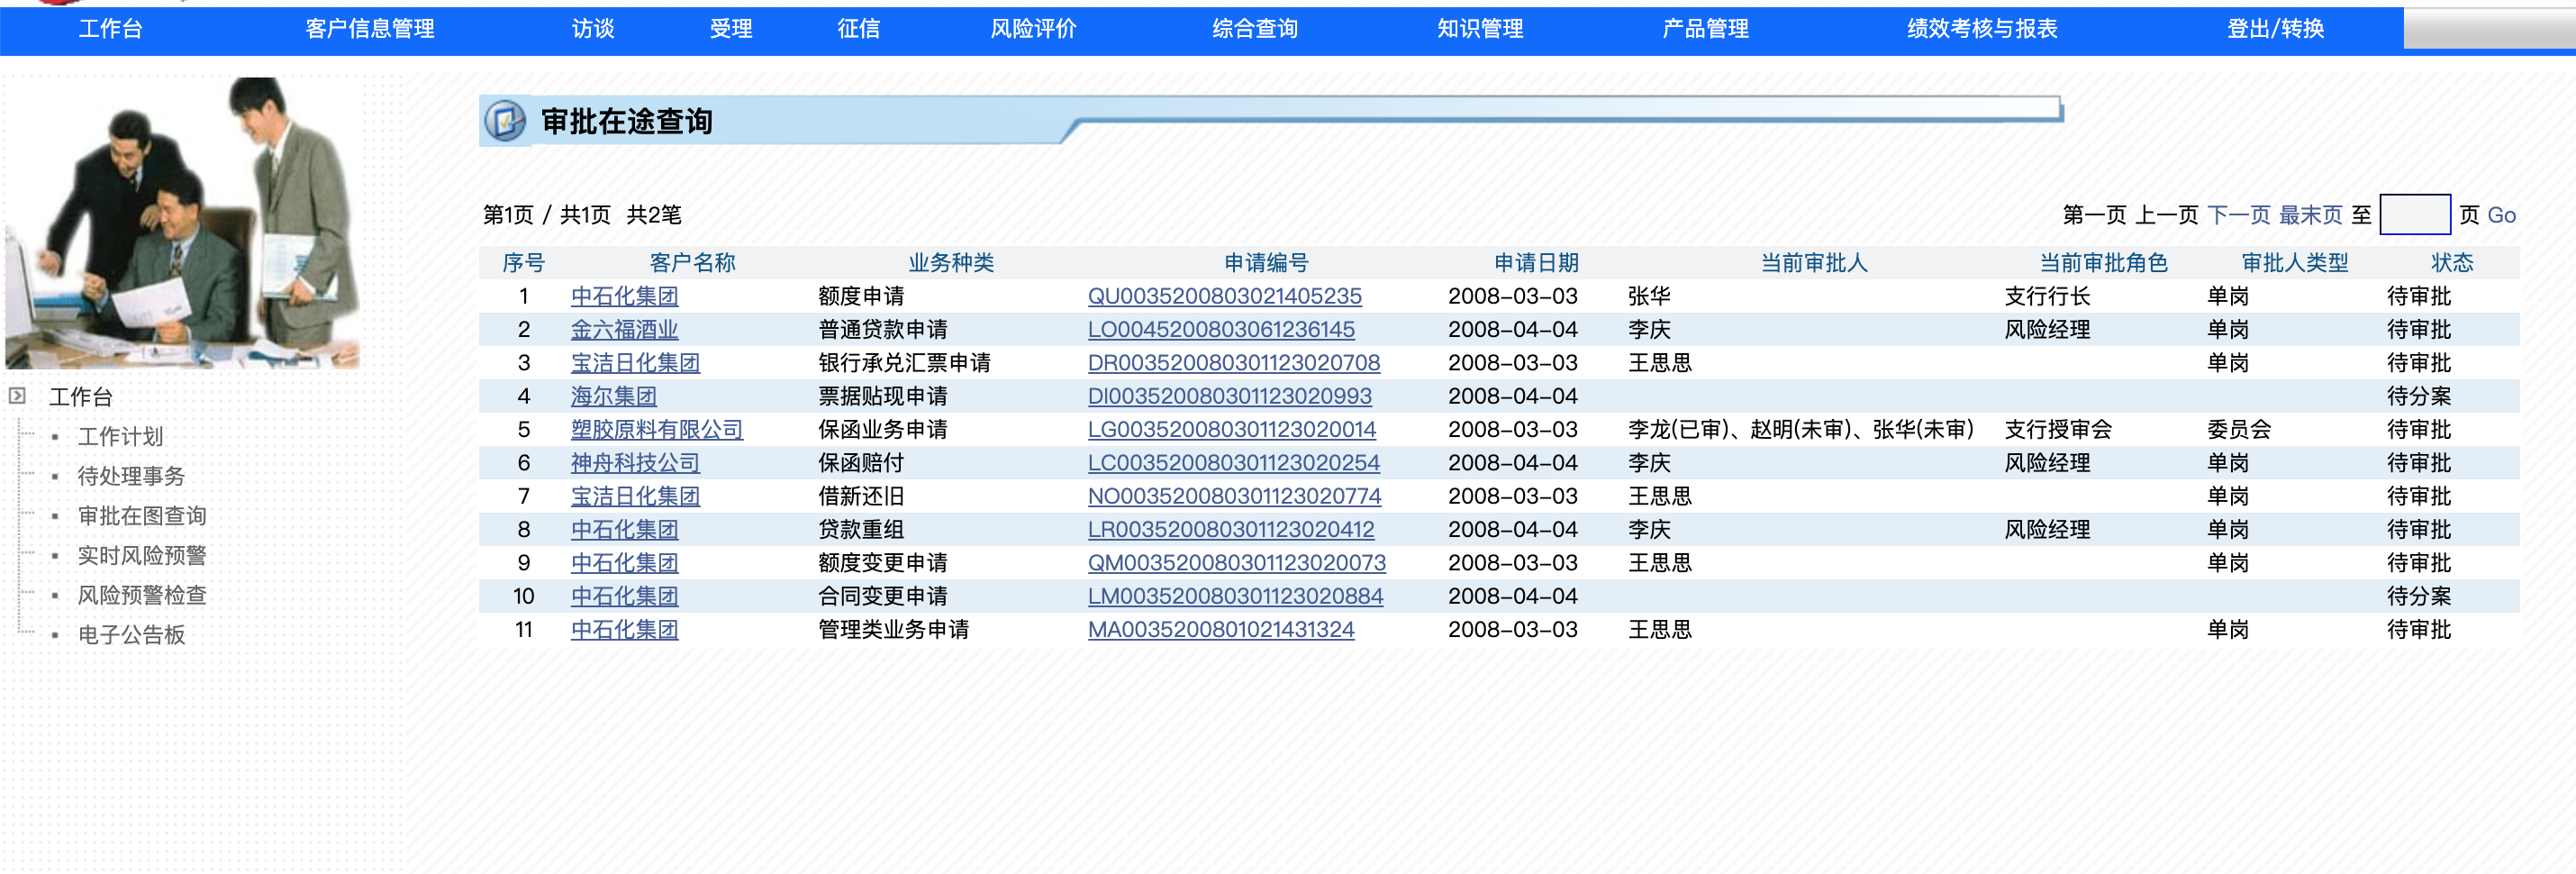
Task: Open the 综合查询 menu
Action: pyautogui.click(x=1255, y=29)
